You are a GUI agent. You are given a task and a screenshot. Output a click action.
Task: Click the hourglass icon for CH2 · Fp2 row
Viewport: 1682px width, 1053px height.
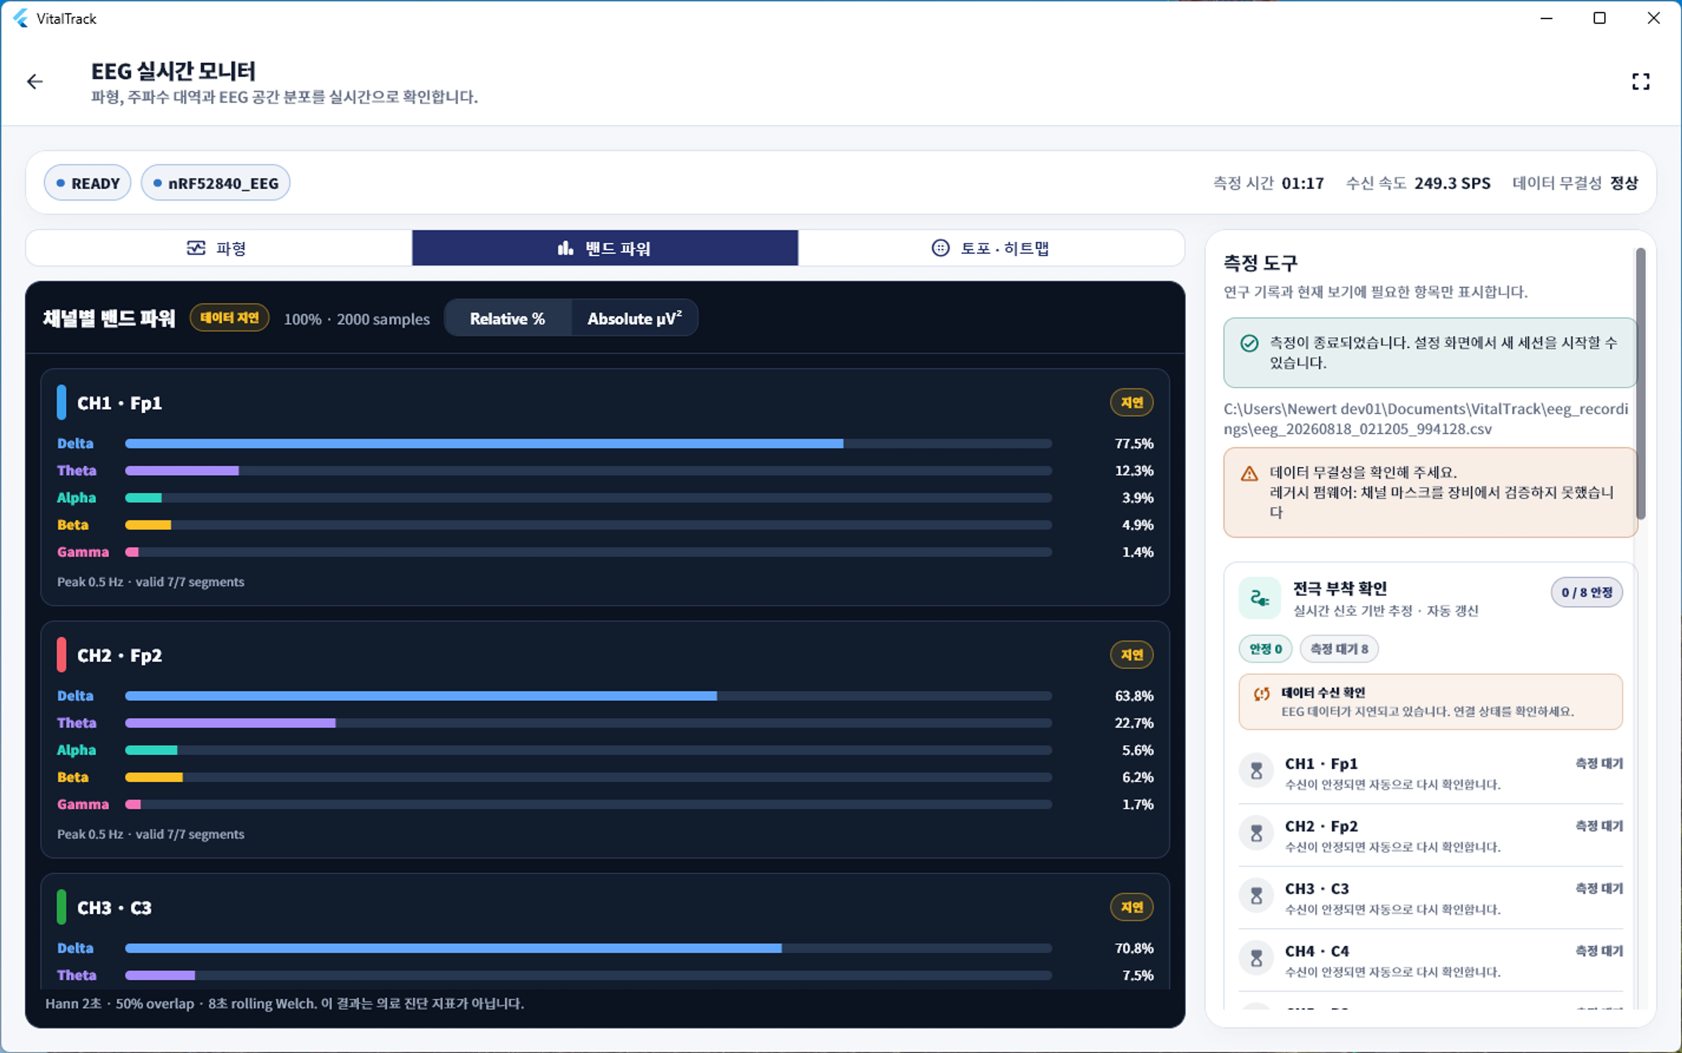[1257, 833]
